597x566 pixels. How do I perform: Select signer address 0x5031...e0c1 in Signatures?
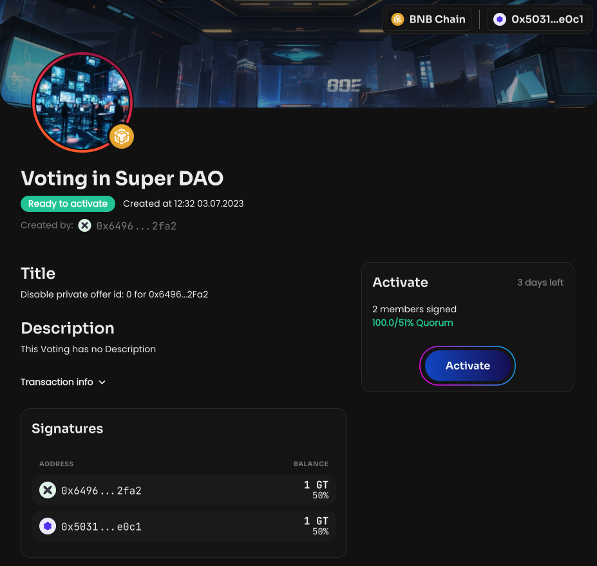(101, 527)
